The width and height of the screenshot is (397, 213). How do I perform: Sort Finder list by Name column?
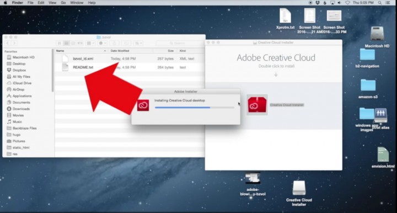point(81,51)
